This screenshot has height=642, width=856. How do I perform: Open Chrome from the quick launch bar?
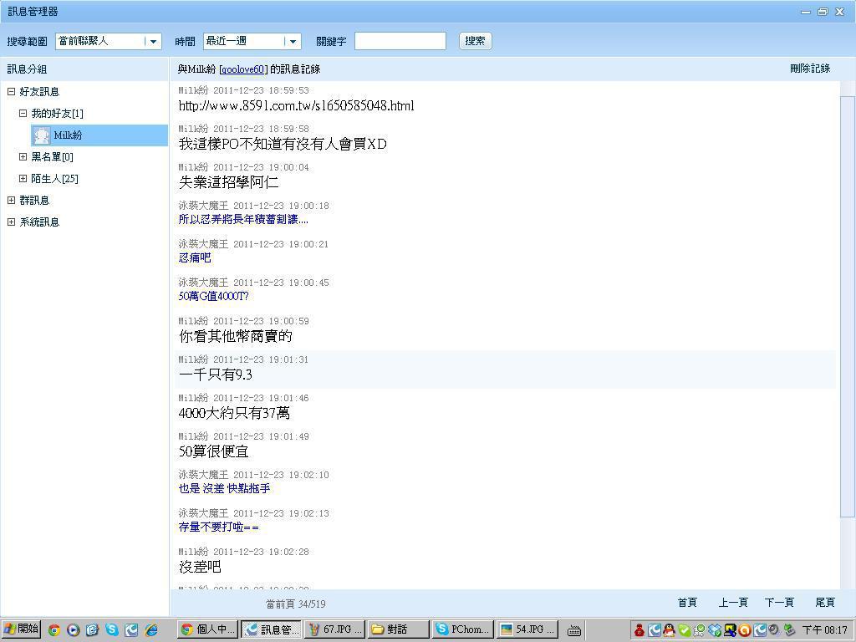54,630
